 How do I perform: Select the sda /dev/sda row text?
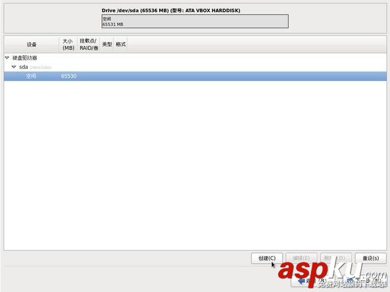(x=35, y=67)
